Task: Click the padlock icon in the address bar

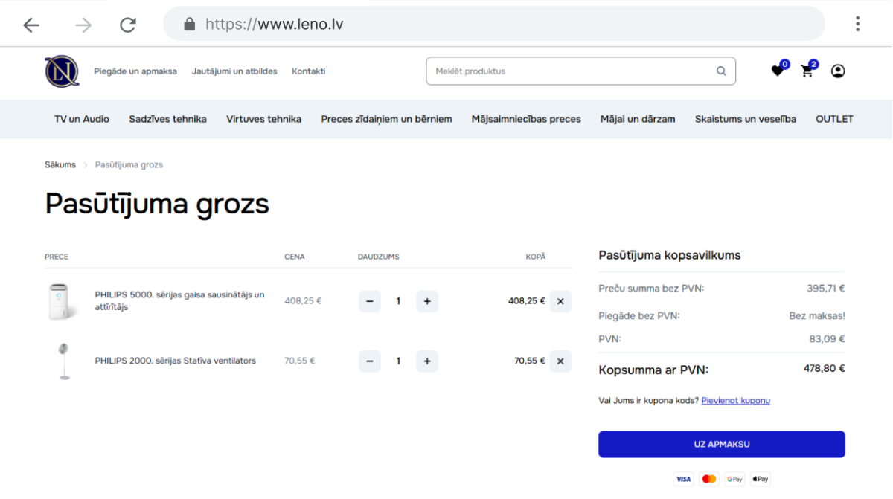Action: 189,24
